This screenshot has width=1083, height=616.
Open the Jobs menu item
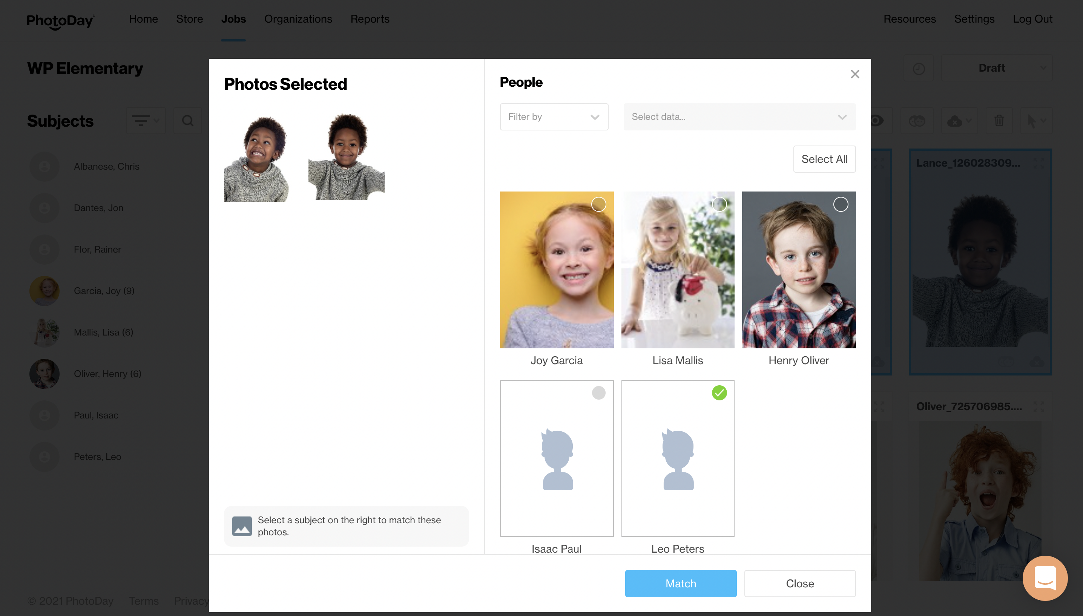(233, 19)
